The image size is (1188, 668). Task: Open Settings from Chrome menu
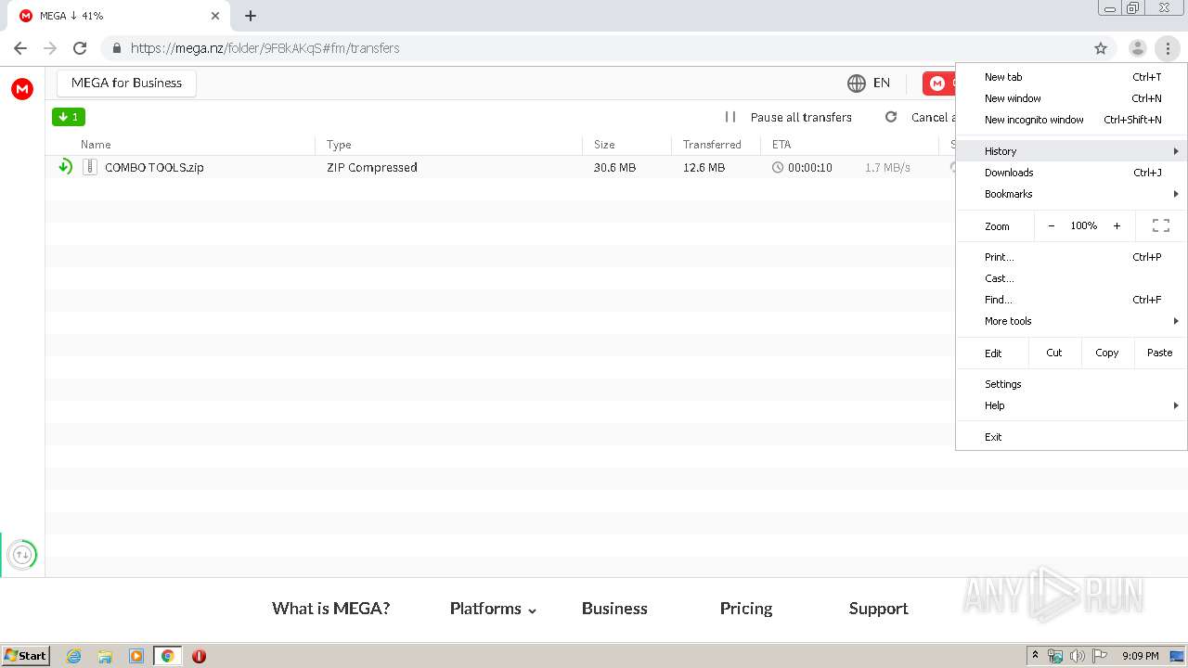coord(1071,384)
